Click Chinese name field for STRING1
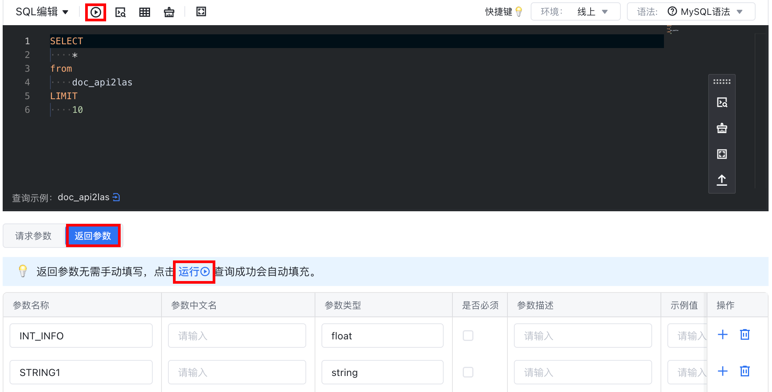 [237, 372]
